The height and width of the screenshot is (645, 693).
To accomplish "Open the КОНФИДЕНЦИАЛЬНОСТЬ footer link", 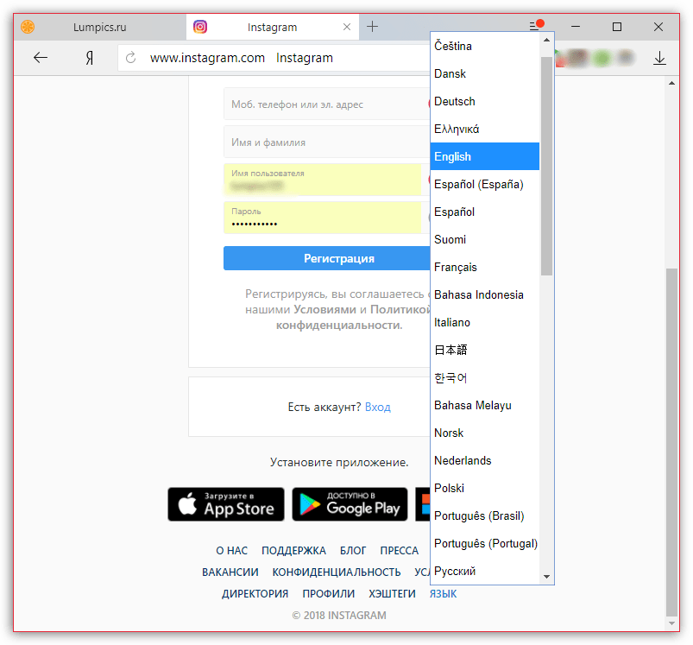I will pyautogui.click(x=337, y=572).
